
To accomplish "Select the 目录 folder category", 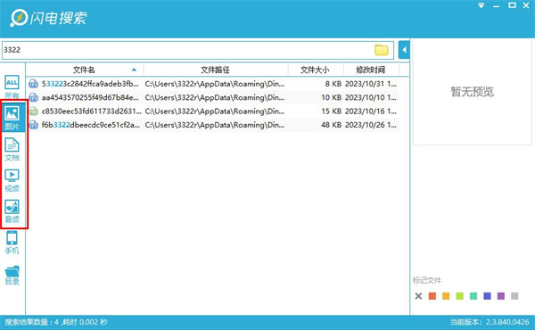I will (x=12, y=275).
